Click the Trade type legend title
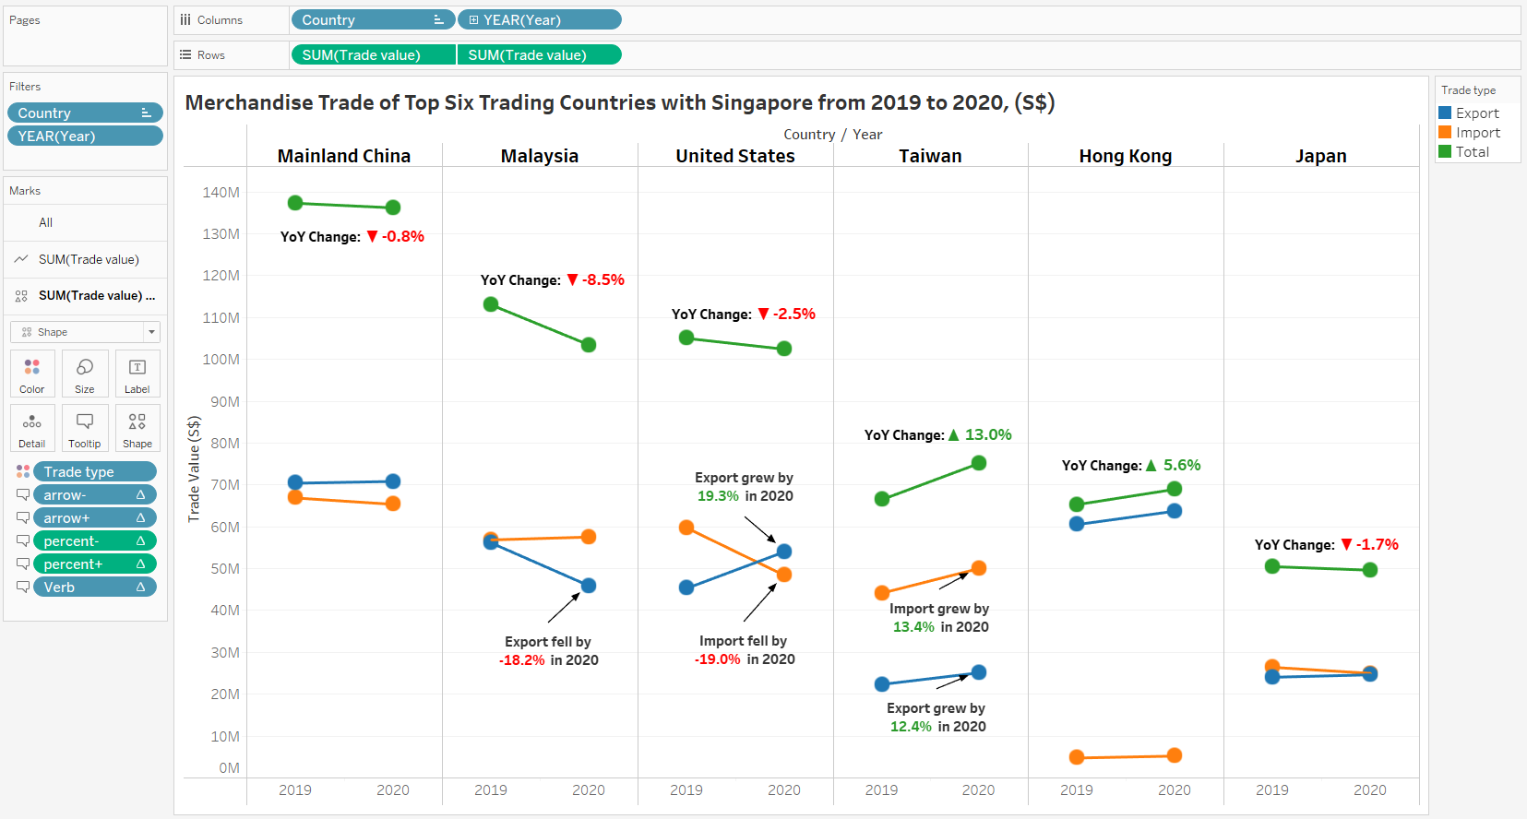 [x=1468, y=90]
